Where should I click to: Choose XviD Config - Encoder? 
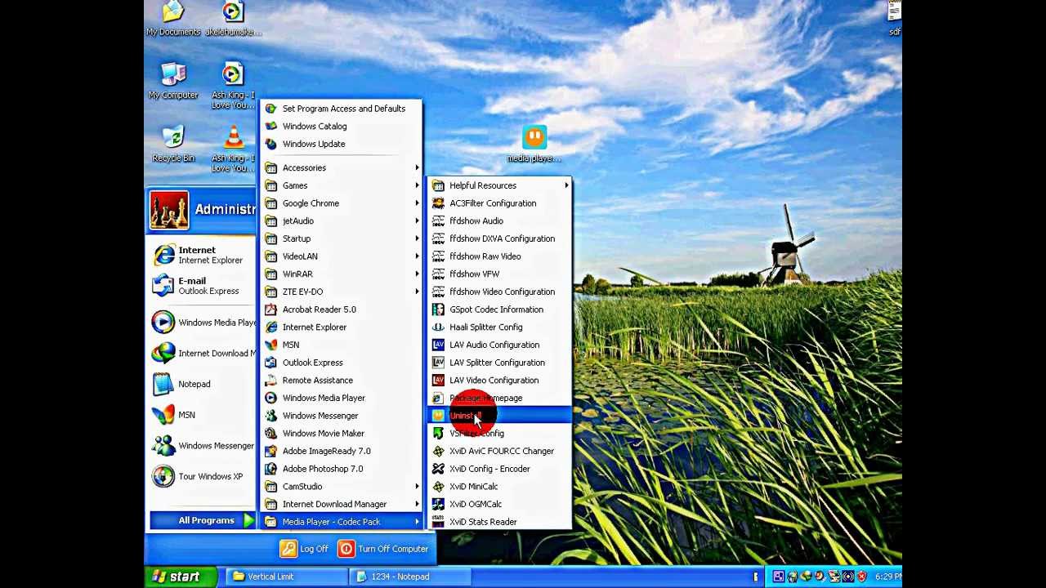point(500,469)
